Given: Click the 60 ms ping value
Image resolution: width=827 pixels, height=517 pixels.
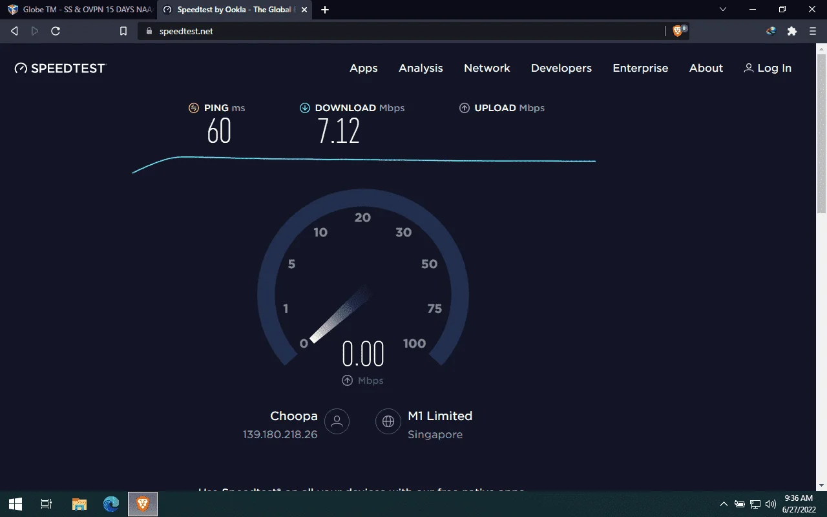Looking at the screenshot, I should coord(219,131).
